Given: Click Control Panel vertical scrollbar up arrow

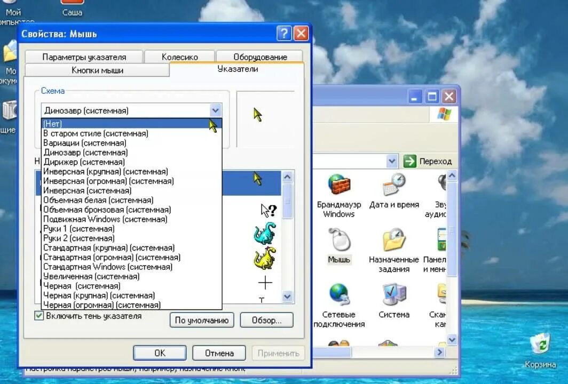Looking at the screenshot, I should click(x=452, y=175).
